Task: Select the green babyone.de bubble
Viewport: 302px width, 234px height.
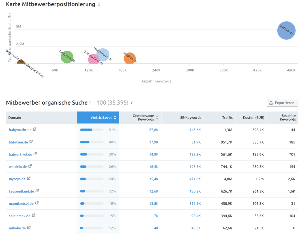Action: [x=67, y=57]
